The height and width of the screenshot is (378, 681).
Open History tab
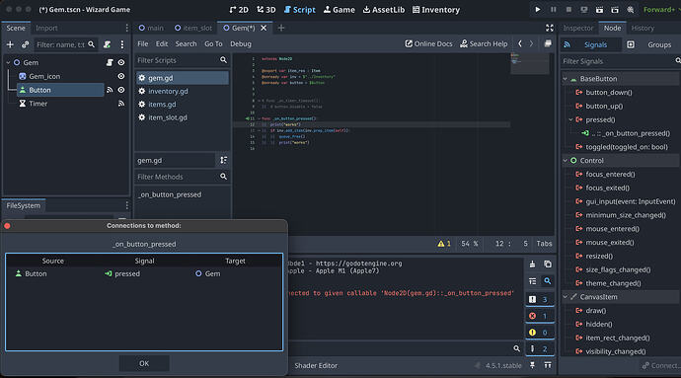point(643,28)
